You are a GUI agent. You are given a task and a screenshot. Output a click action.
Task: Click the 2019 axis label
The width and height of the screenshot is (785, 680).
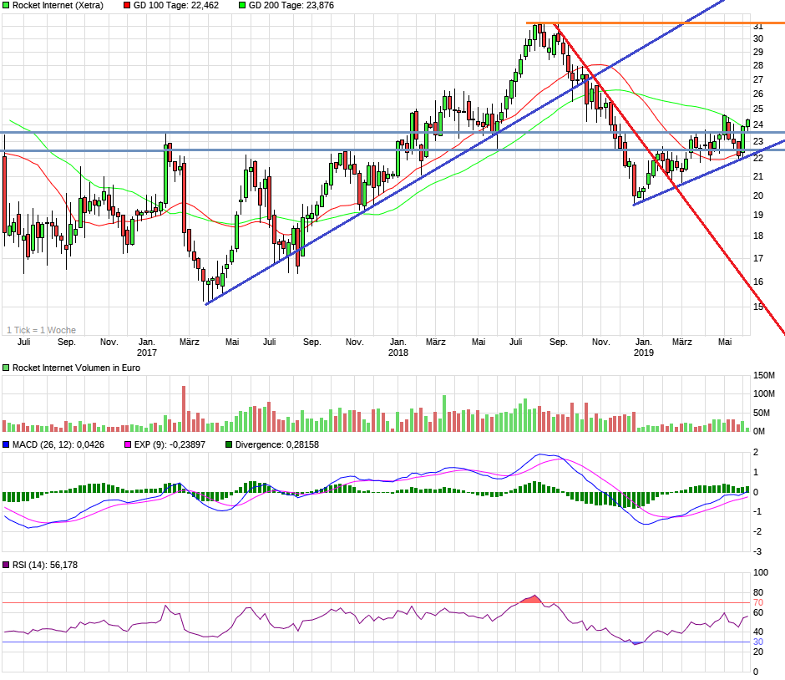642,353
